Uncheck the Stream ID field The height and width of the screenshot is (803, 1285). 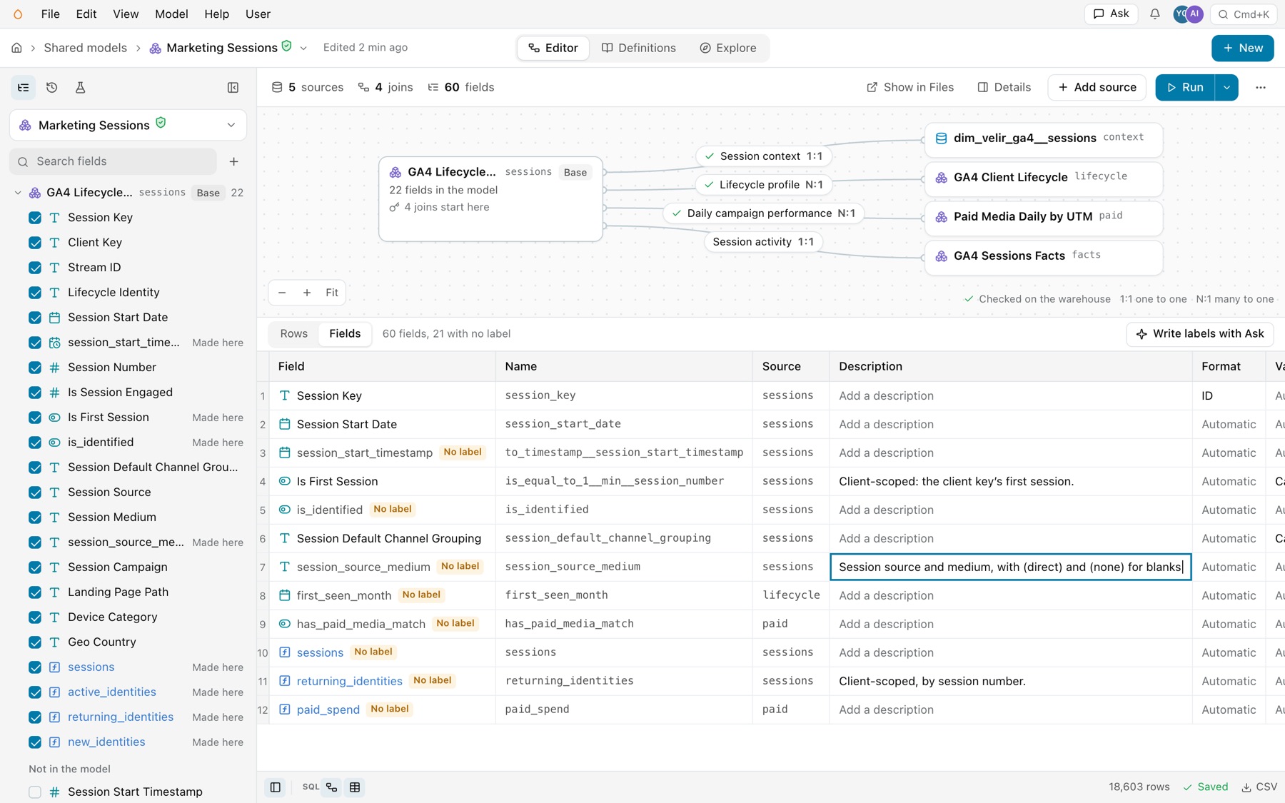(35, 268)
